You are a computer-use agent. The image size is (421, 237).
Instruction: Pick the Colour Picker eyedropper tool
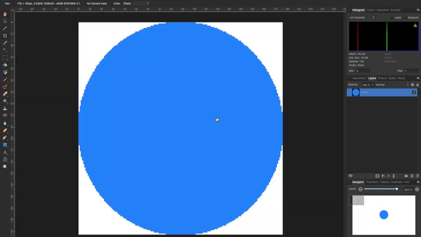click(5, 28)
